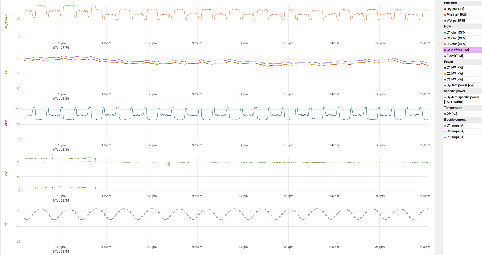Click the red Dry psi color swatch
482x255 pixels.
tap(445, 9)
